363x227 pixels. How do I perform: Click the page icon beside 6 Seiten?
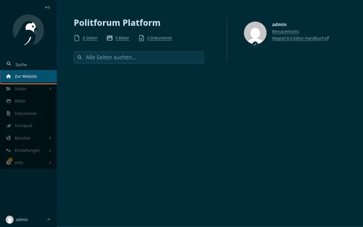77,38
